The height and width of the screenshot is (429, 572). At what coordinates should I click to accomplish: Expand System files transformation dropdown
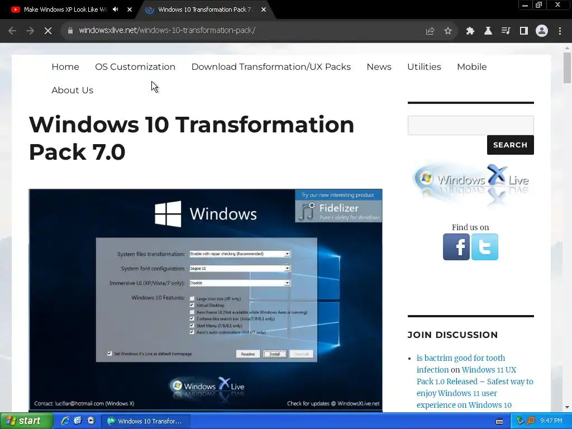coord(287,254)
